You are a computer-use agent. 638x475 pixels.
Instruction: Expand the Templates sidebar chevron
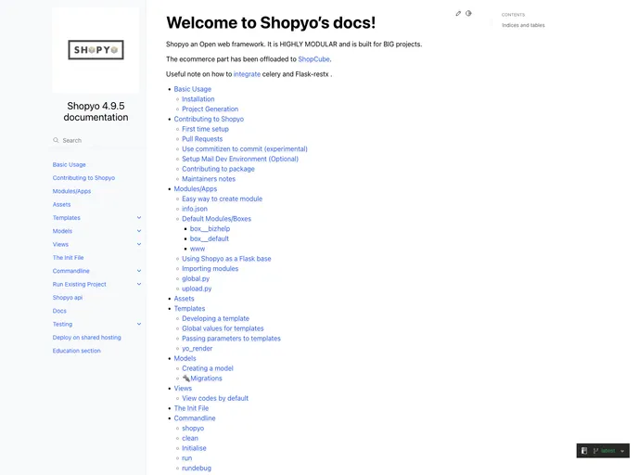[139, 217]
